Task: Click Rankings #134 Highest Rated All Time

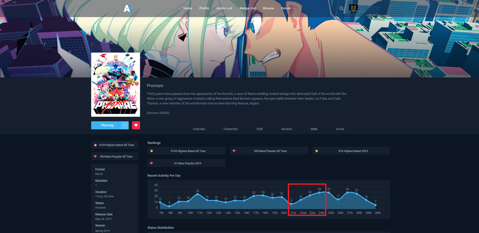Action: (186, 151)
